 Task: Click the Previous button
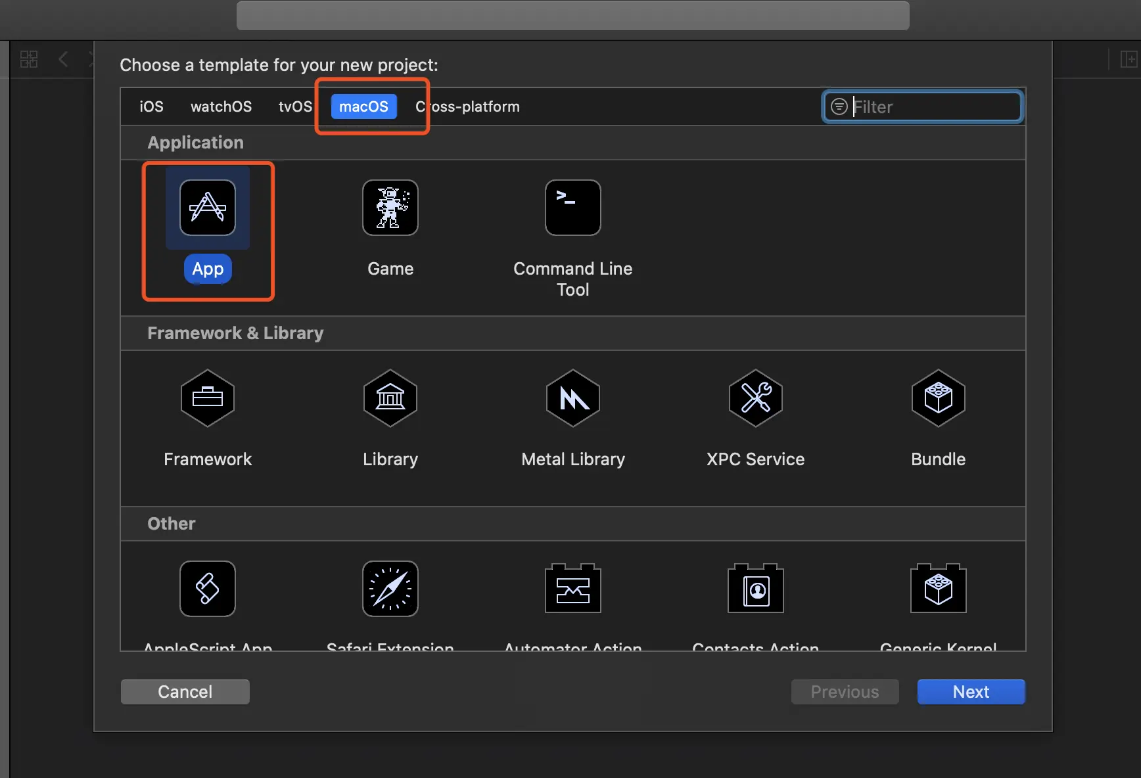[x=845, y=692]
